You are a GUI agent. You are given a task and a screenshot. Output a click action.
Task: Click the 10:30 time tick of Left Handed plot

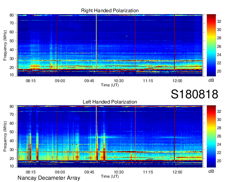pos(119,172)
